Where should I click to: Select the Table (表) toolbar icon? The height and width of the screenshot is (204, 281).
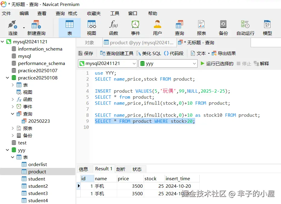[70, 28]
